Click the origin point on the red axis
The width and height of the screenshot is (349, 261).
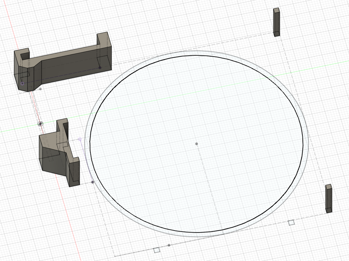click(40, 124)
